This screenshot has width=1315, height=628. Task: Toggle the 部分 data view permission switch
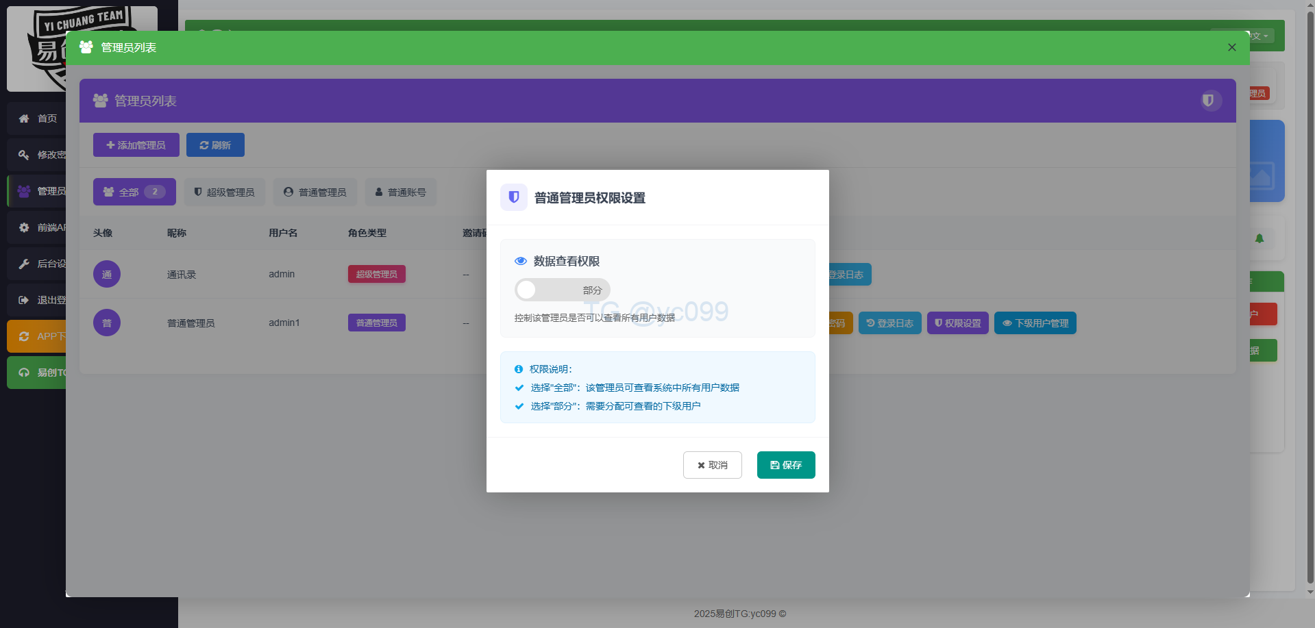click(x=562, y=290)
